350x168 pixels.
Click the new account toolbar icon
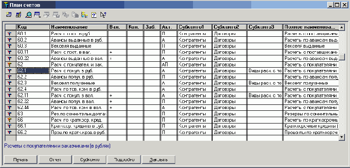(x=9, y=15)
